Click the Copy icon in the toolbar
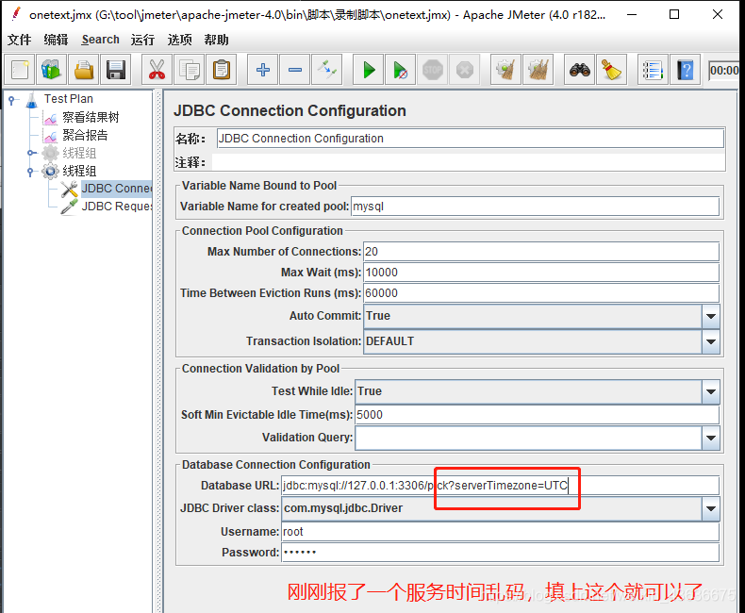745x613 pixels. [x=190, y=71]
